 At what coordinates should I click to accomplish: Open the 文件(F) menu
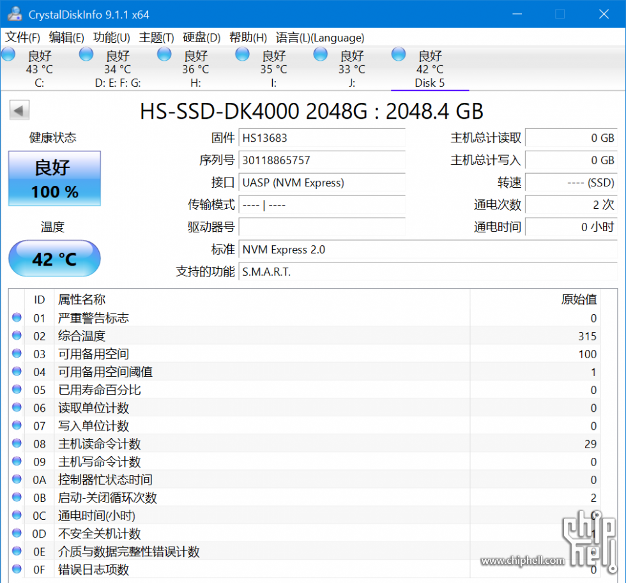pos(22,38)
